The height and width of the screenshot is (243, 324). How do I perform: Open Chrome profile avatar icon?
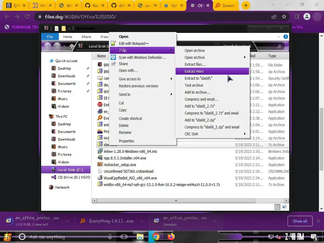307,16
